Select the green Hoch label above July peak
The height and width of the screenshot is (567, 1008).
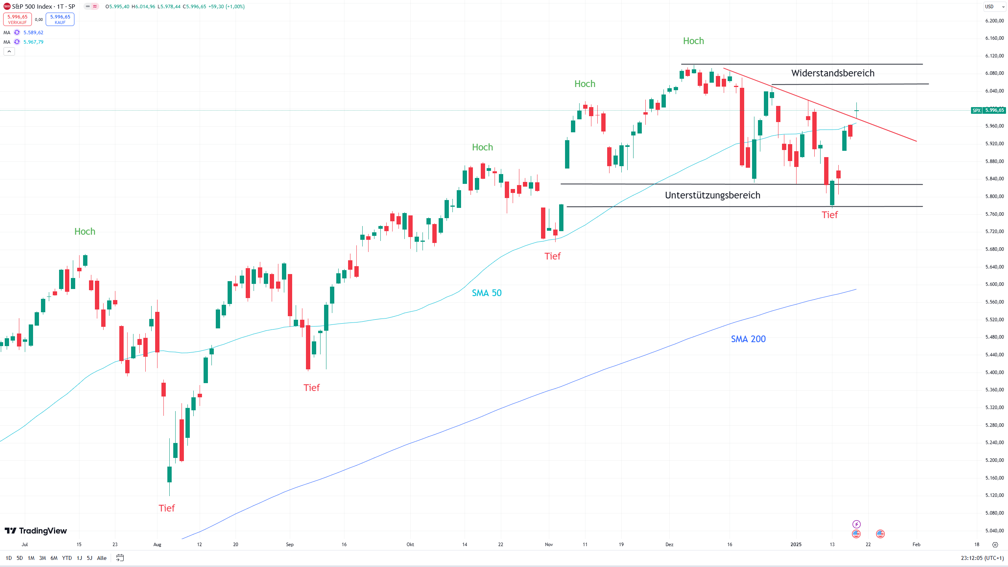(85, 232)
